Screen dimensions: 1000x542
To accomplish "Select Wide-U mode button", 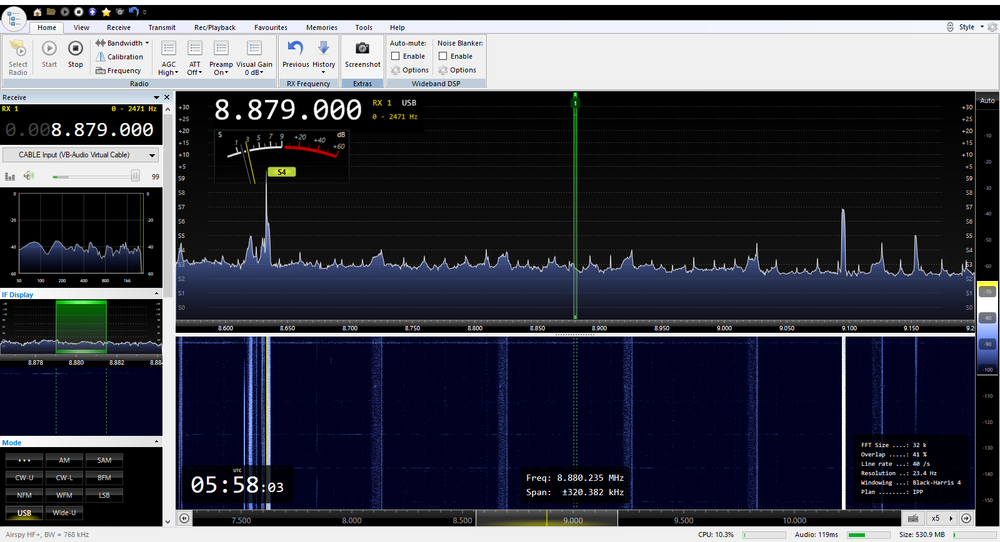I will click(64, 513).
